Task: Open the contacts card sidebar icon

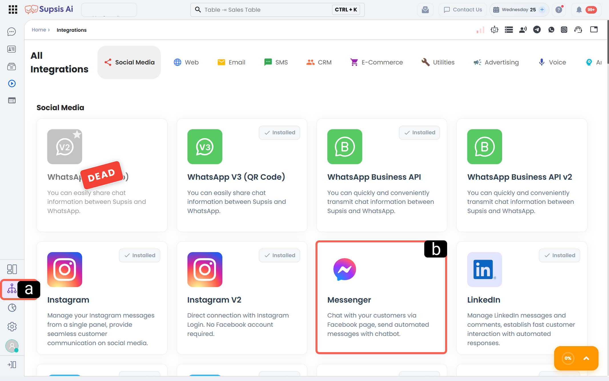Action: (x=12, y=49)
